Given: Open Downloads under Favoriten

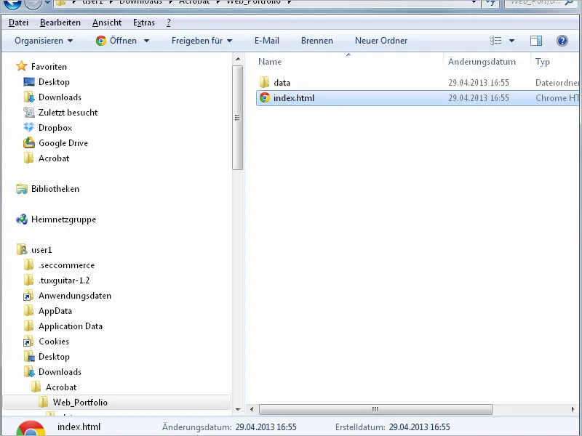Looking at the screenshot, I should coord(60,97).
